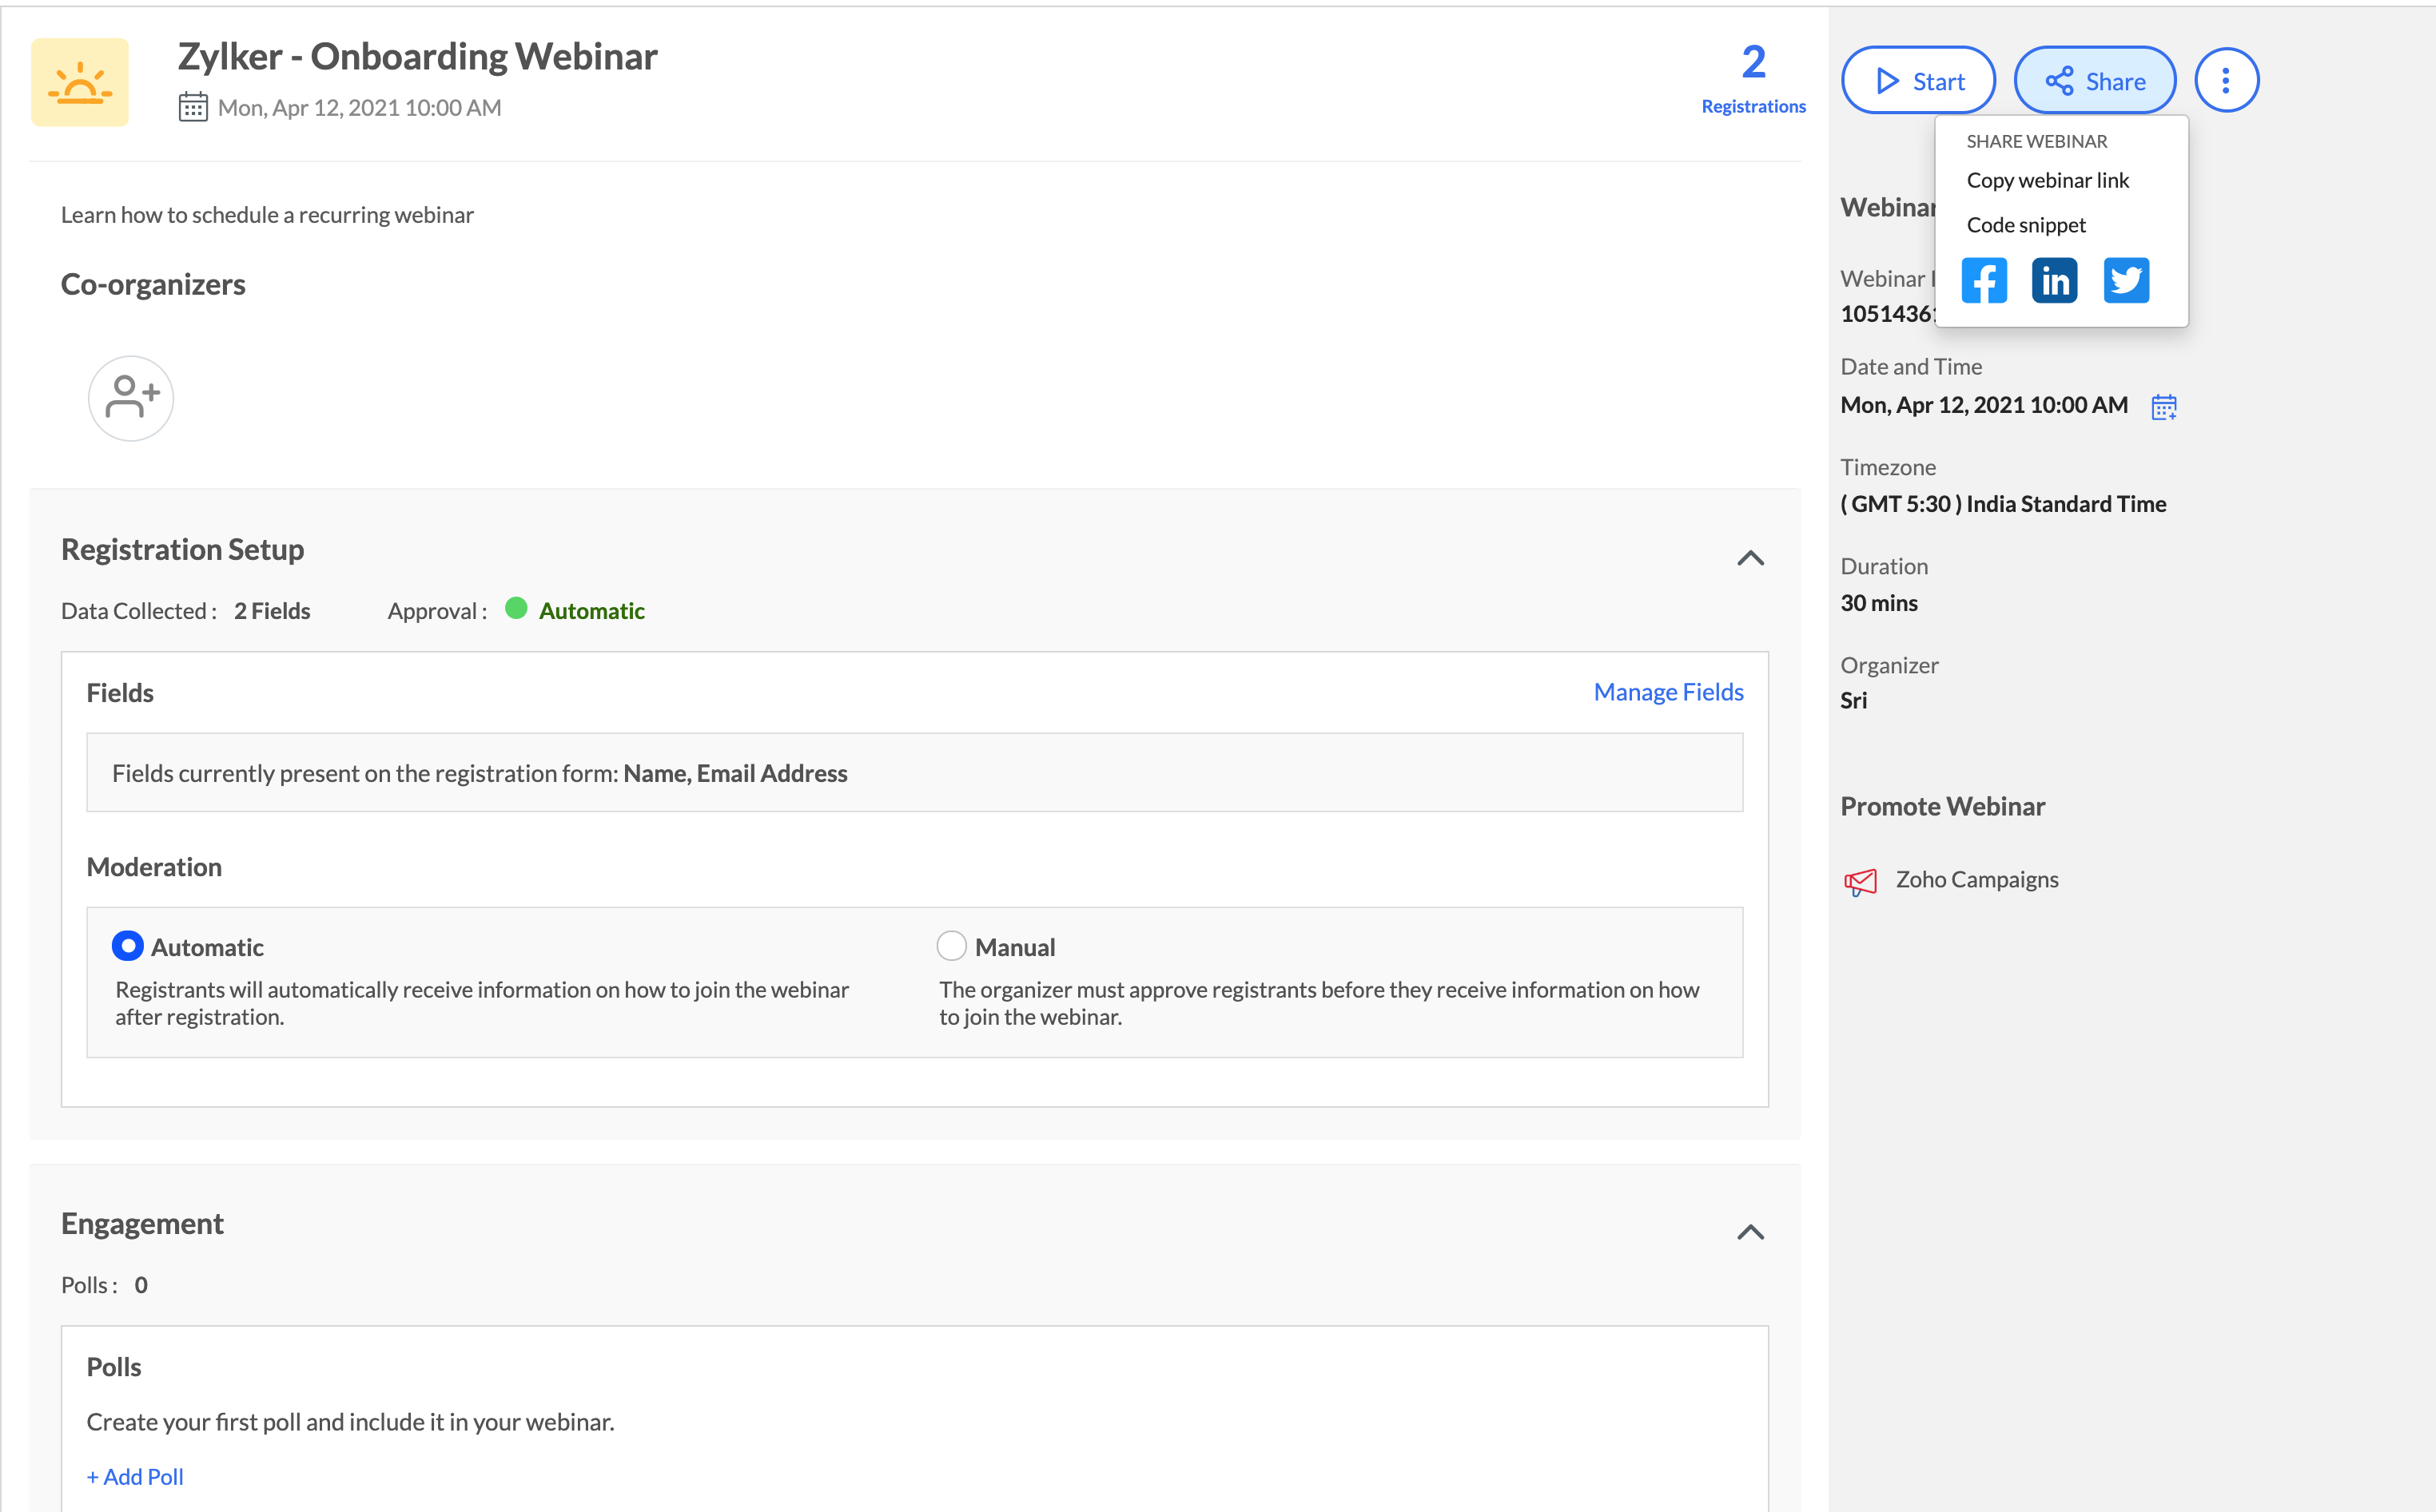Image resolution: width=2436 pixels, height=1512 pixels.
Task: Select Manual moderation radio button
Action: [x=951, y=946]
